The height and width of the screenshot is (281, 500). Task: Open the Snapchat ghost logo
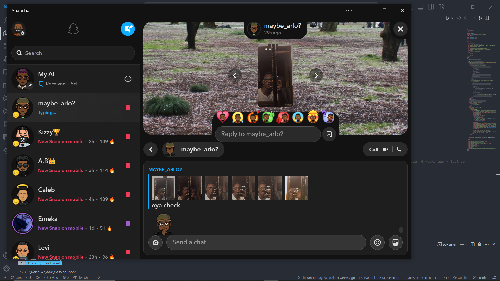coord(73,29)
